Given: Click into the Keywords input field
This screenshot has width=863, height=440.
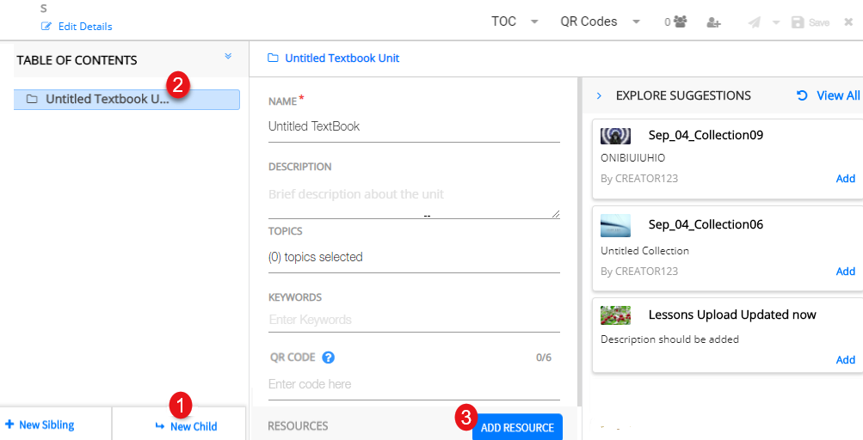Looking at the screenshot, I should (413, 320).
